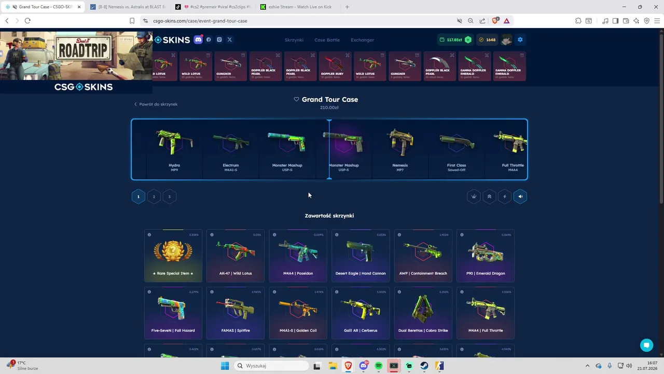Click the 1648 coins balance

487,39
